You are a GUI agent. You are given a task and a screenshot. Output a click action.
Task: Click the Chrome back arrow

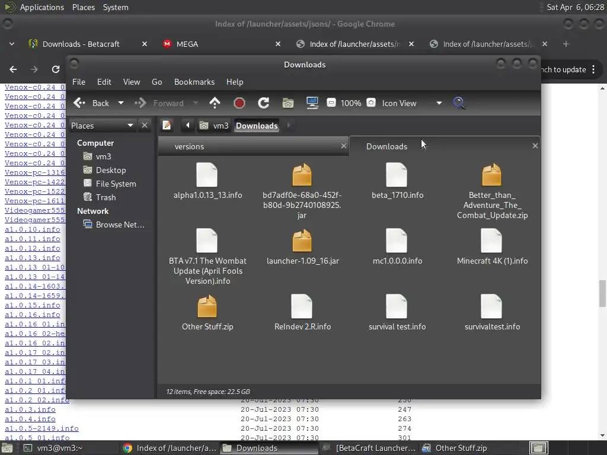(13, 69)
